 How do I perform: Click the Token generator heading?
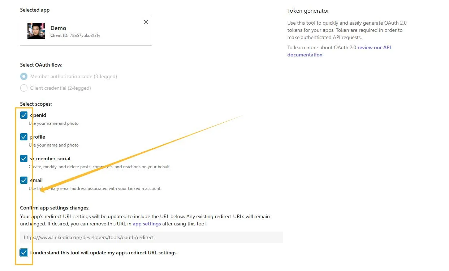pyautogui.click(x=308, y=10)
